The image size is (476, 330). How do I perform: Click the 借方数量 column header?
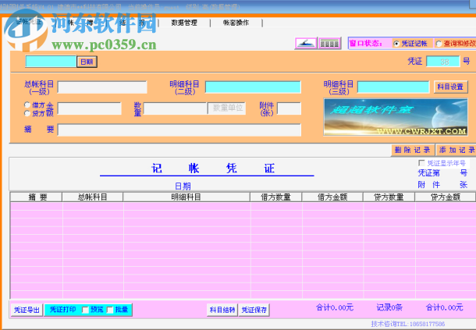coord(276,197)
